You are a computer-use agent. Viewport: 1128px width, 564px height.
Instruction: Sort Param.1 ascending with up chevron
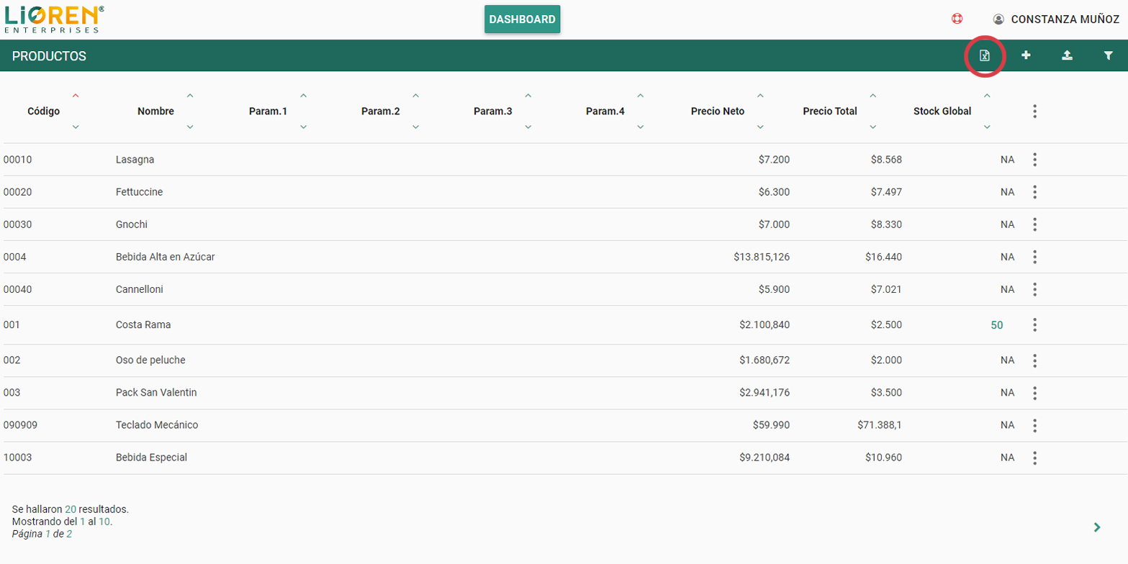tap(303, 96)
